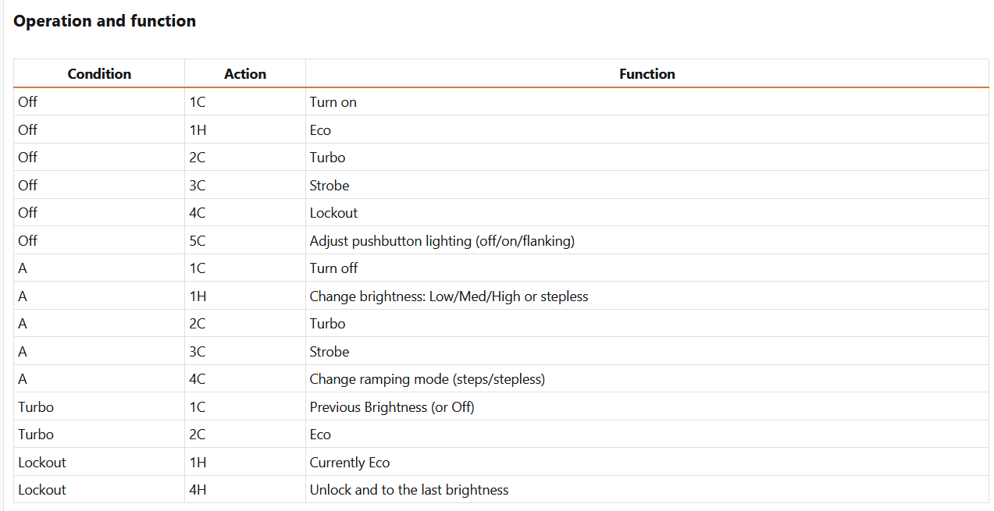
Task: Click the last Lockout condition cell
Action: pyautogui.click(x=99, y=490)
